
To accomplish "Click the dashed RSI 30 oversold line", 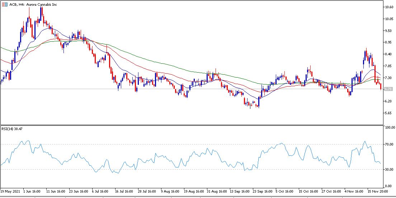I will [192, 169].
